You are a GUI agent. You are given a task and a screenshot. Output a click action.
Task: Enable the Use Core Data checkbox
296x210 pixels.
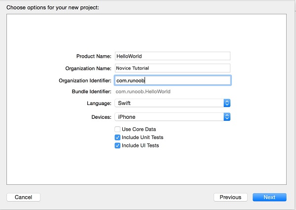point(117,129)
